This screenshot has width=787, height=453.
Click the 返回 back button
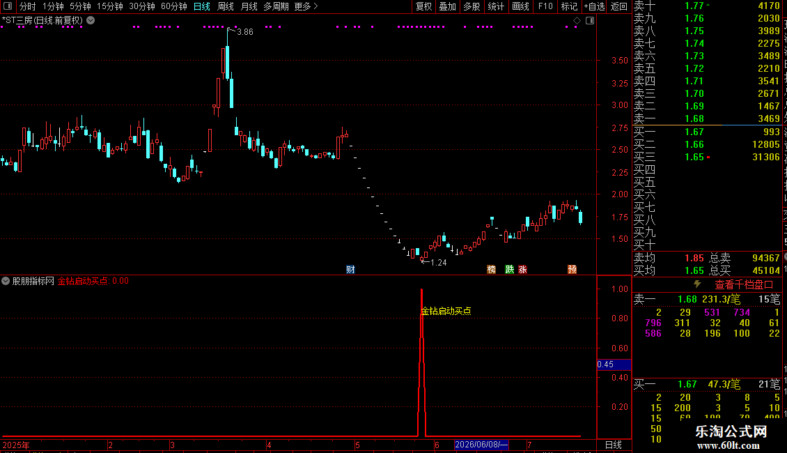(x=619, y=6)
